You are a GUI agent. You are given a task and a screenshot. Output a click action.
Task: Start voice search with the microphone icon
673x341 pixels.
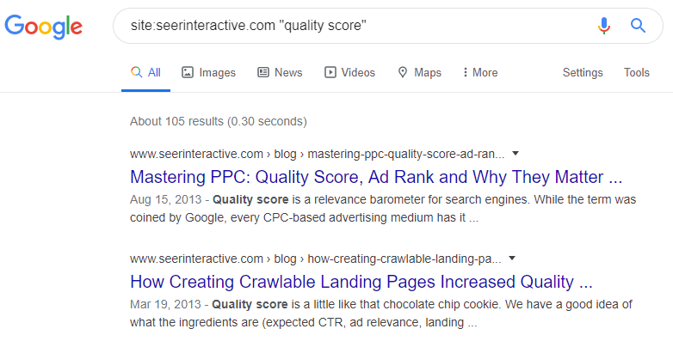point(604,26)
